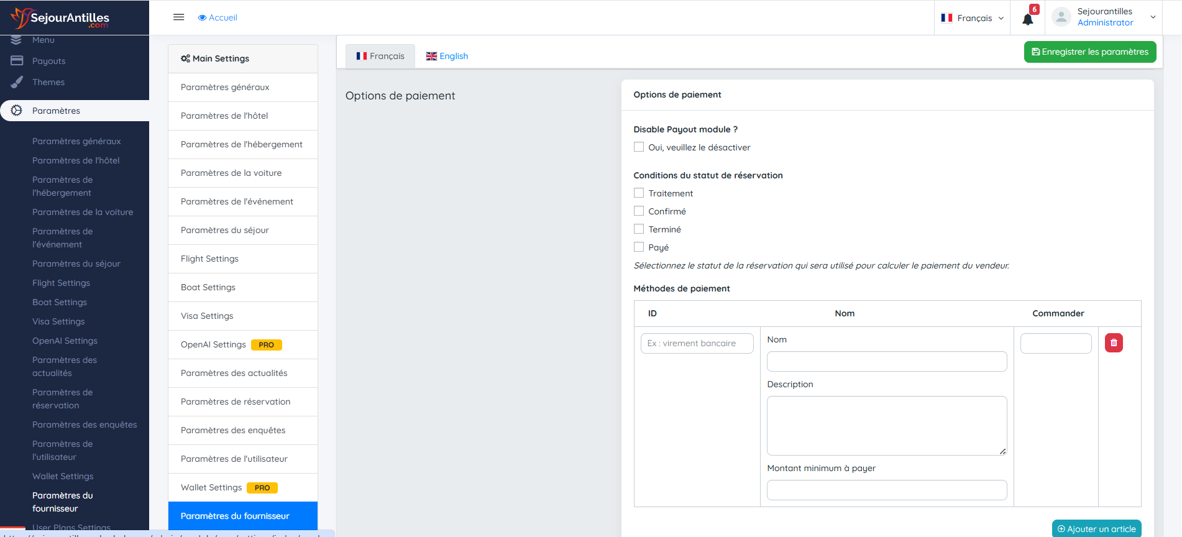Viewport: 1182px width, 537px height.
Task: Click the Paramètres gear icon in sidebar
Action: coord(17,111)
